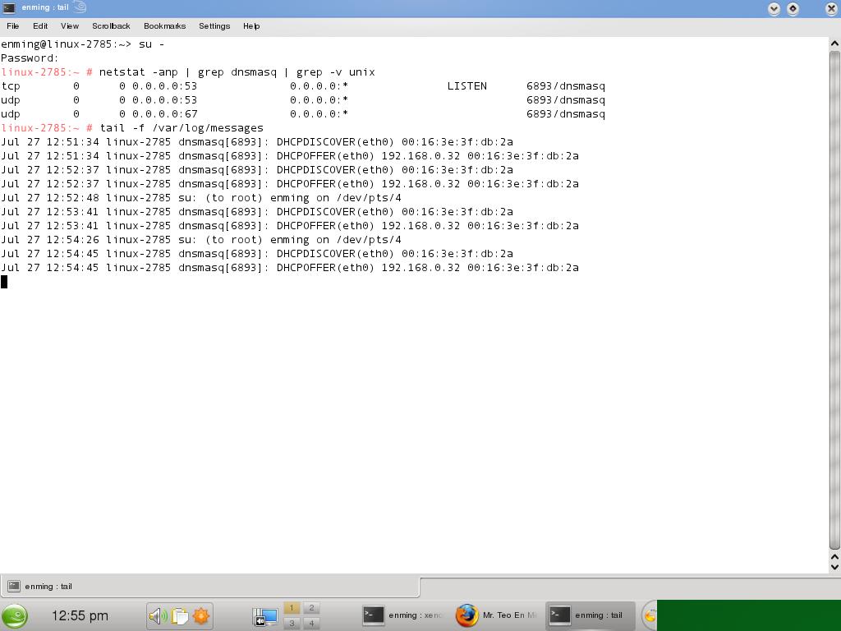This screenshot has width=841, height=631.
Task: Click the terminal scrollbar down arrow at bottom
Action: click(834, 567)
